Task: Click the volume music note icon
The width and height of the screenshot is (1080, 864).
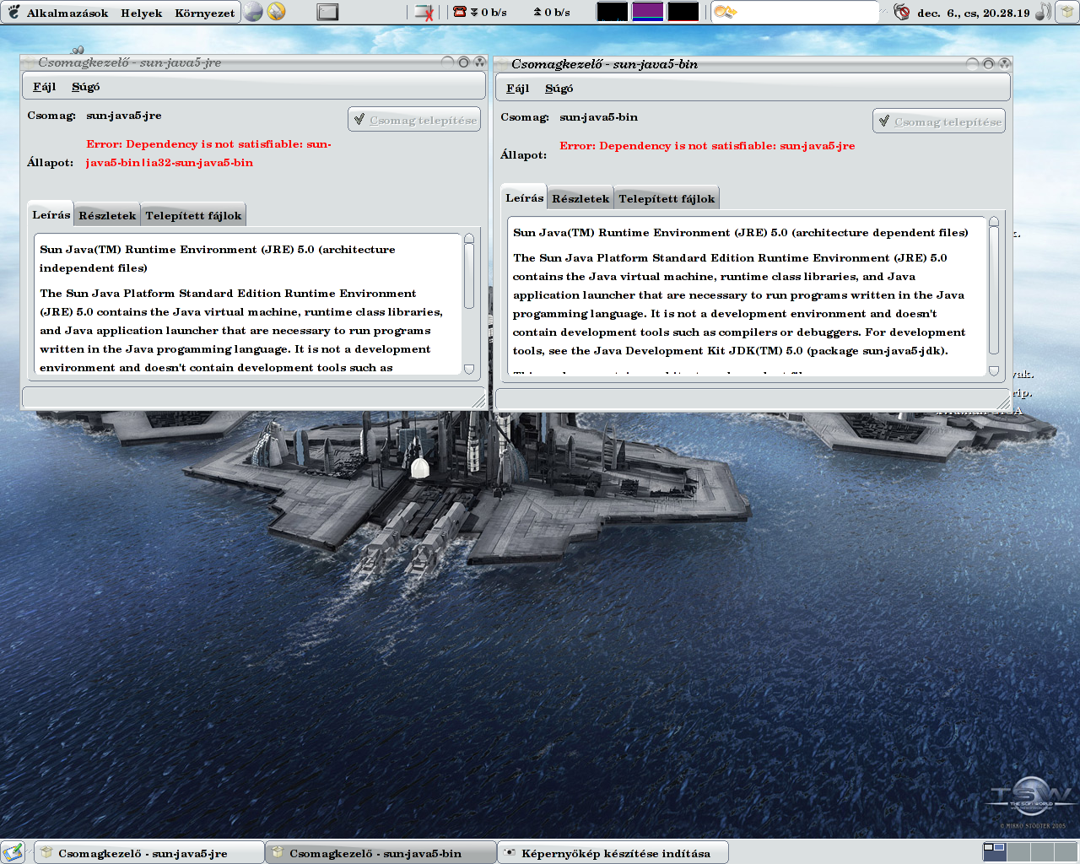Action: point(1043,12)
